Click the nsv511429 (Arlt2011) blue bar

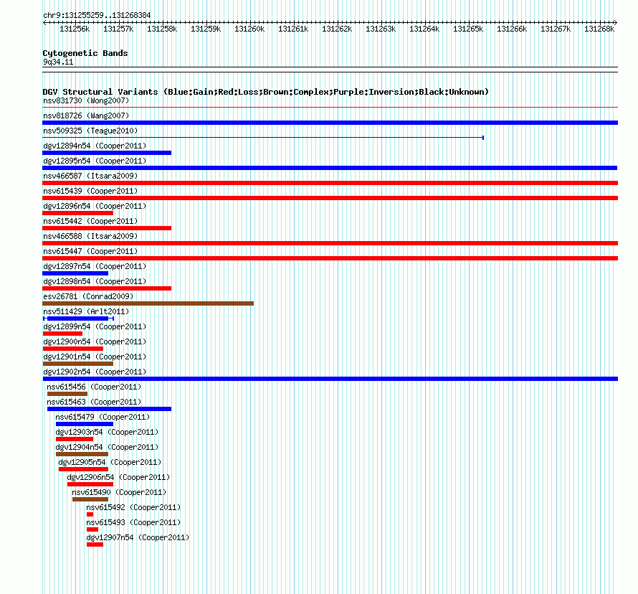point(77,319)
